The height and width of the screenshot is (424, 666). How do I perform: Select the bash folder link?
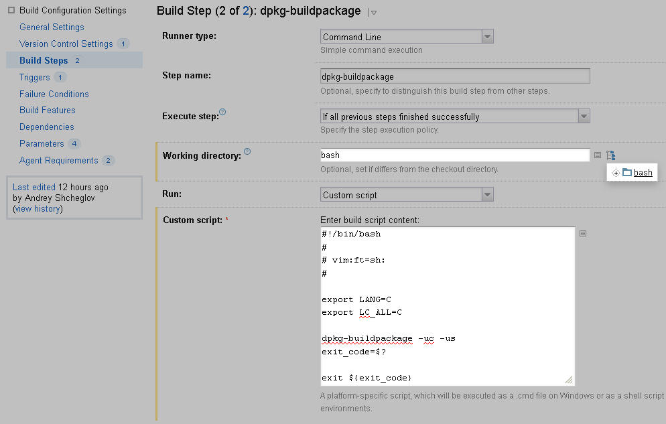[643, 173]
